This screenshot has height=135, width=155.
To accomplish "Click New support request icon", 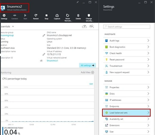I will [107, 72].
